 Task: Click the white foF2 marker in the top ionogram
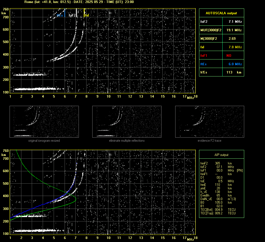[76, 13]
